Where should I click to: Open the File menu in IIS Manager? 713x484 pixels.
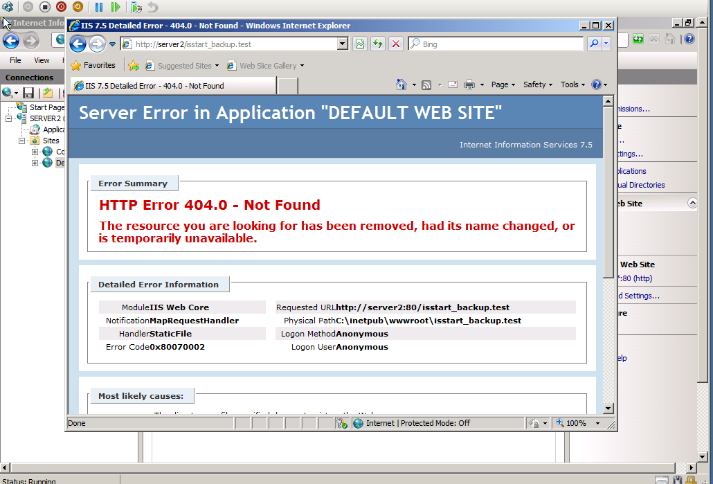(15, 60)
